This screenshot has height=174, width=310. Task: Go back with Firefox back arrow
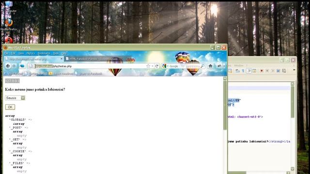8,66
